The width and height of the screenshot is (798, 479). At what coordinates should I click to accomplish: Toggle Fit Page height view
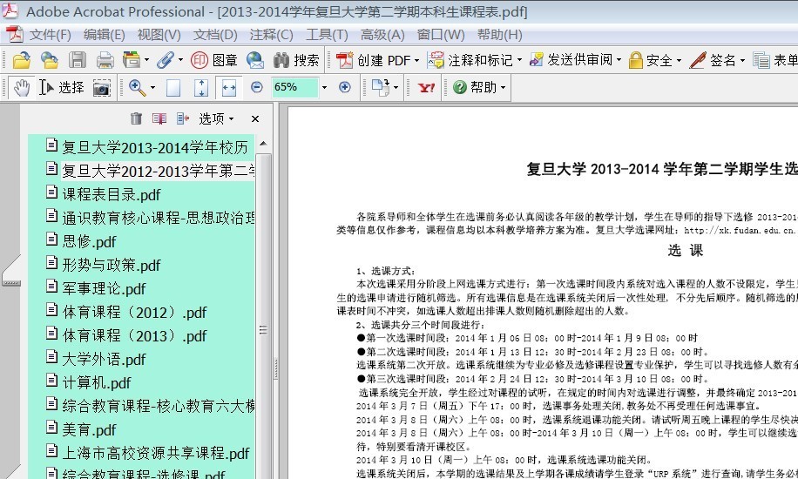point(201,87)
